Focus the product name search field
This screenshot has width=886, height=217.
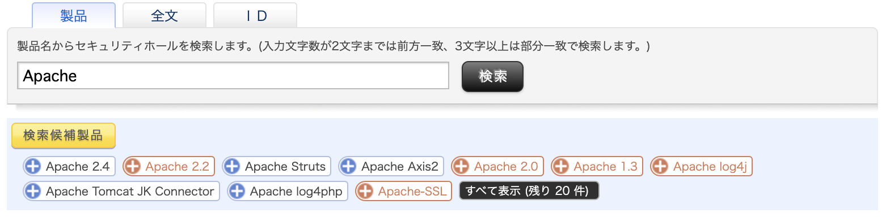click(x=233, y=76)
